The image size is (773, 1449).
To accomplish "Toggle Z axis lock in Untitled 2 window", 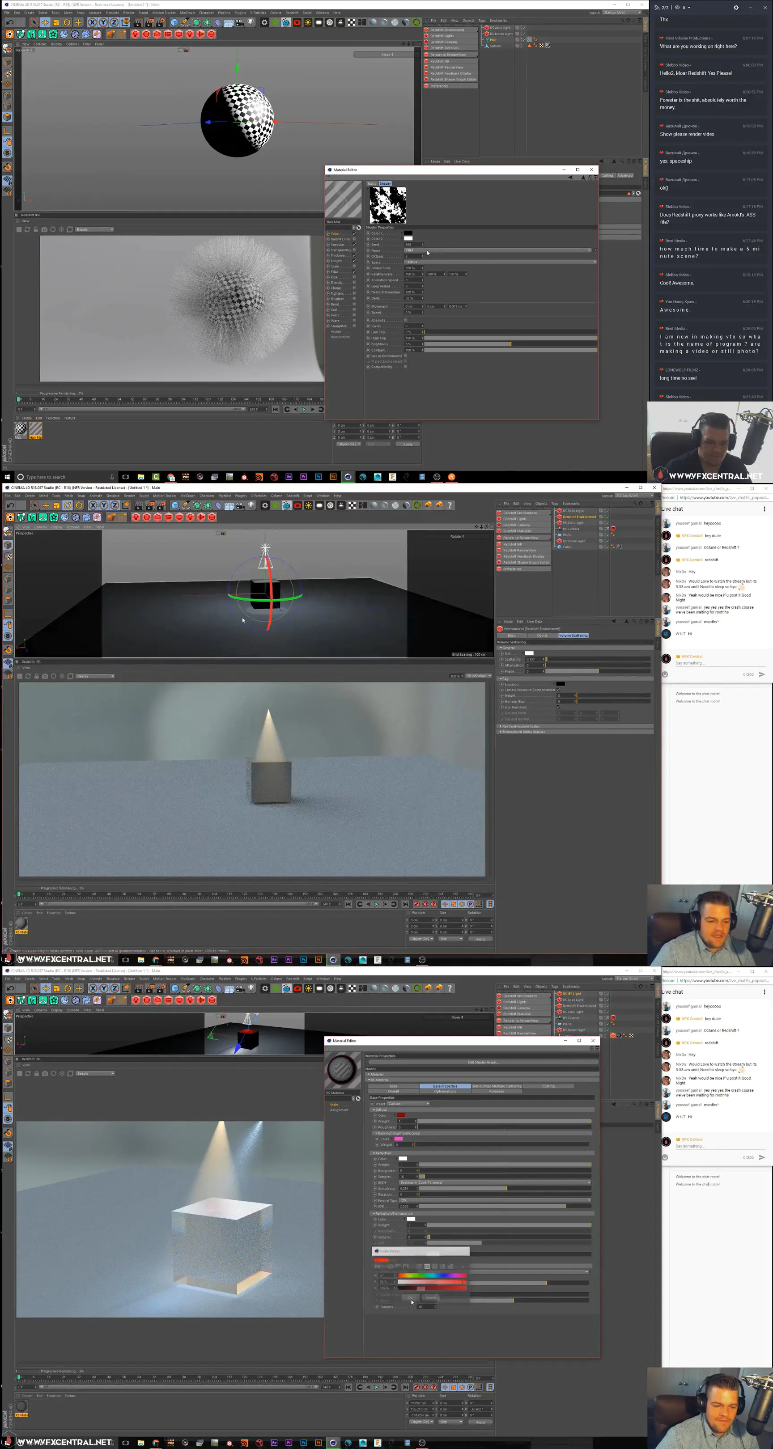I will 114,22.
